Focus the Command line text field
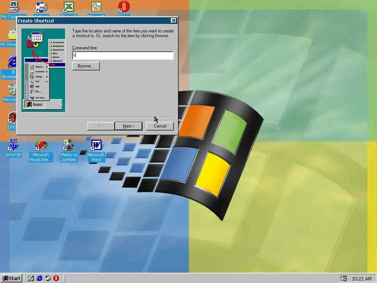Screen dimensions: 377x283 click(x=123, y=55)
